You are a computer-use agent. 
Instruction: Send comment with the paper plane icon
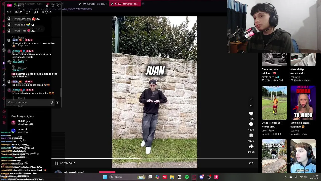click(x=57, y=103)
